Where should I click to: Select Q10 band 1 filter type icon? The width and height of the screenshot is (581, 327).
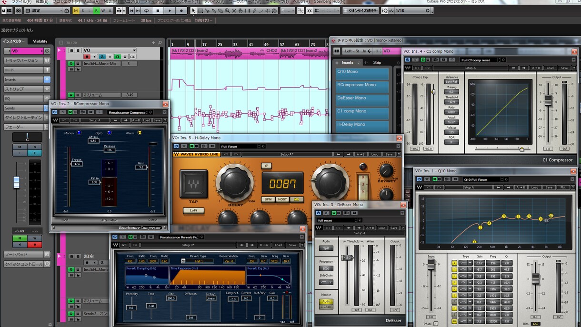(x=463, y=263)
